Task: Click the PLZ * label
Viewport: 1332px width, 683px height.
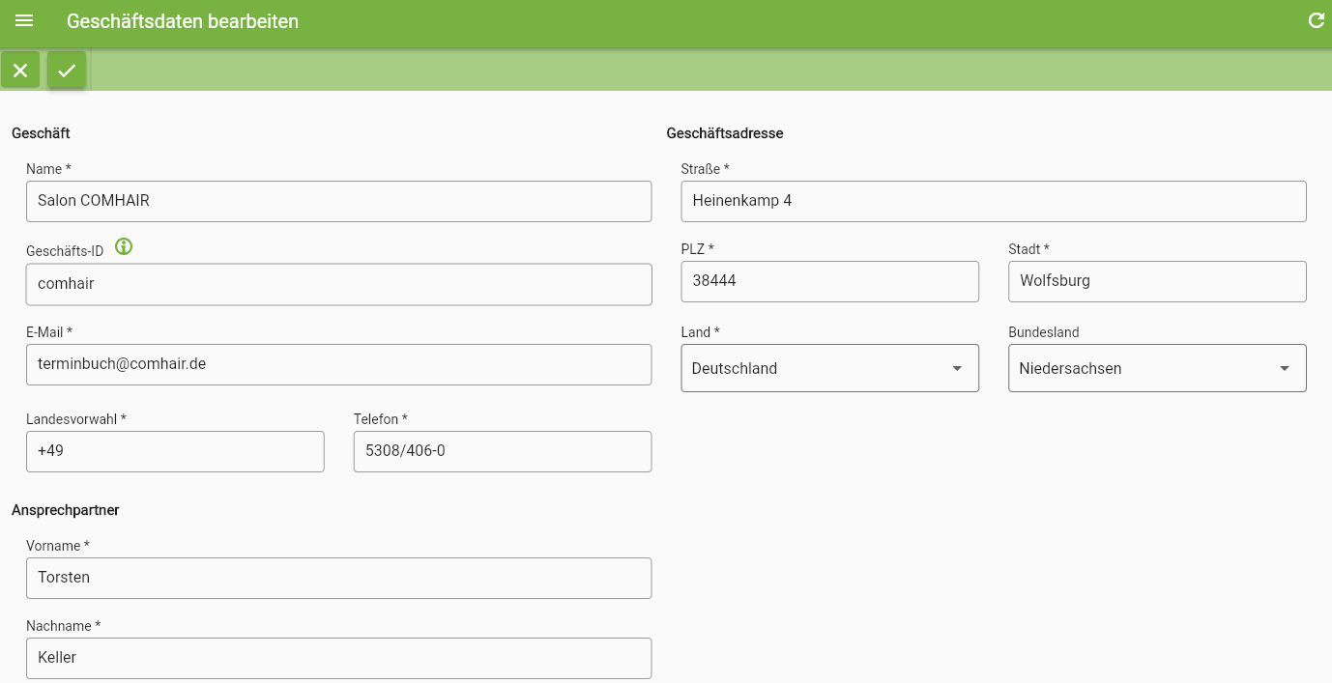Action: (x=698, y=249)
